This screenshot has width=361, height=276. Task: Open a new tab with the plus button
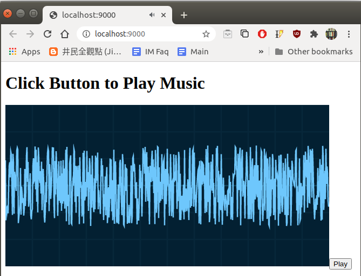pos(183,15)
